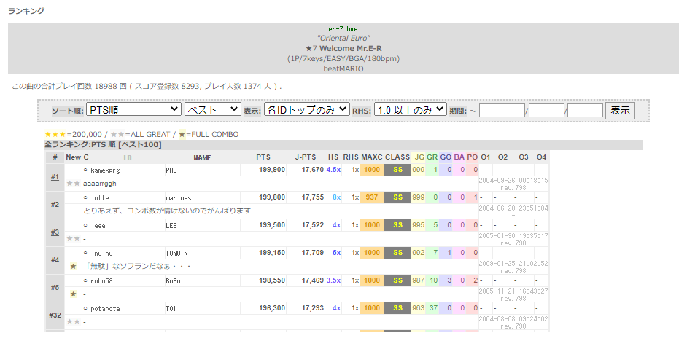Click the orange MAXC 937 cell for lotte
This screenshot has width=687, height=338.
[371, 197]
